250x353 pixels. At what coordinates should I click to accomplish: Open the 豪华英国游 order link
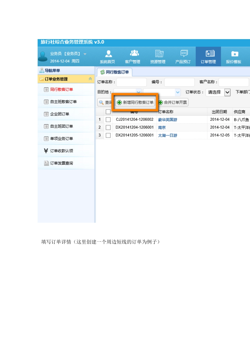point(168,120)
